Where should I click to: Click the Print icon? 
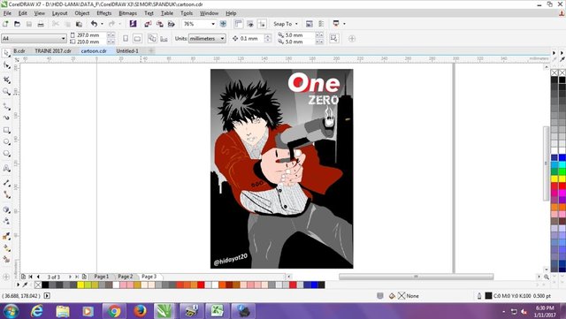(41, 24)
